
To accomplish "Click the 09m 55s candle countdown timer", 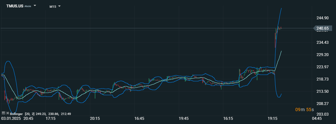I will (304, 110).
